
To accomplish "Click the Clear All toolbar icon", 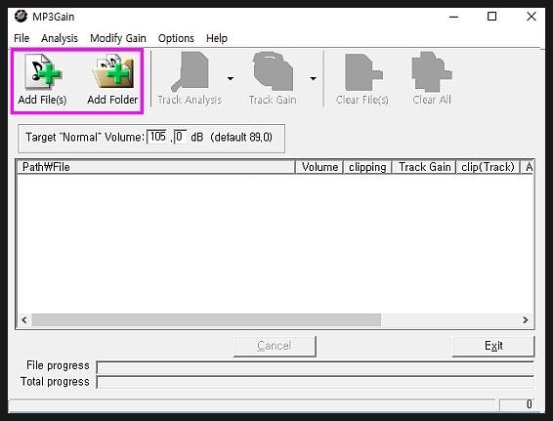I will tap(432, 72).
